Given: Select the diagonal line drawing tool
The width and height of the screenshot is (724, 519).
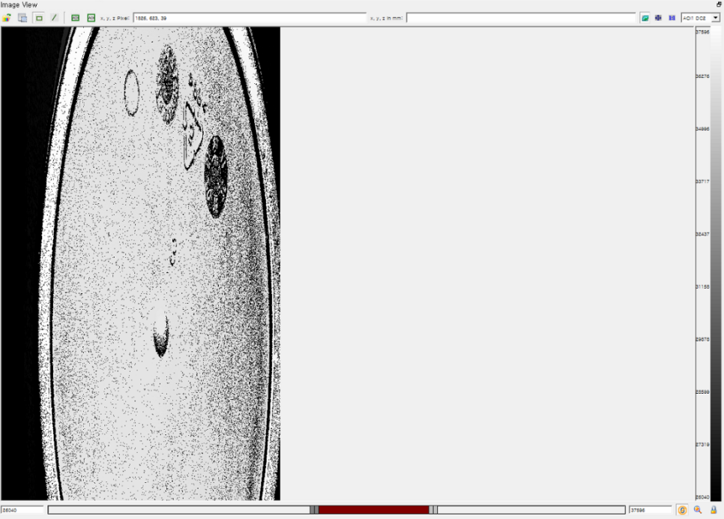Looking at the screenshot, I should click(54, 17).
